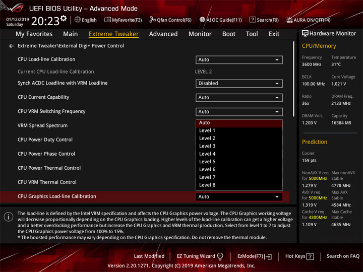The height and width of the screenshot is (272, 363).
Task: Select CPU Graphics Load-line Calibration row label
Action: (x=56, y=196)
